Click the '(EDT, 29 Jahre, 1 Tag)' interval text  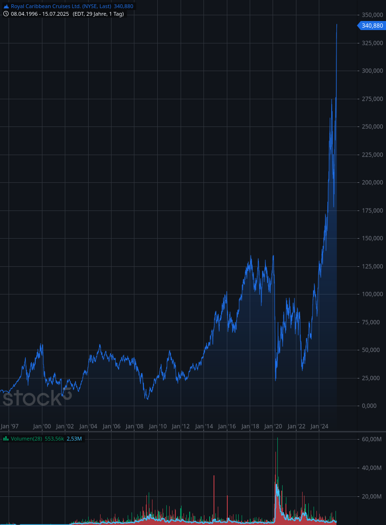(x=98, y=14)
